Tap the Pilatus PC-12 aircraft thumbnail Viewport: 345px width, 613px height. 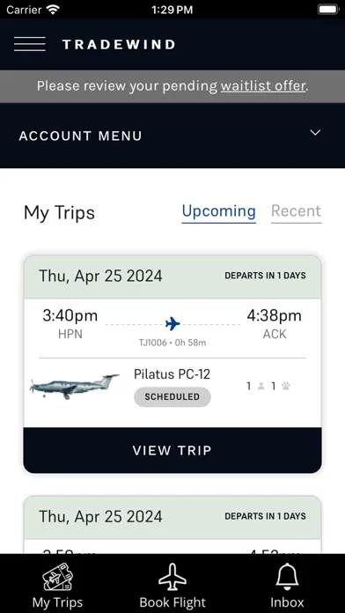click(x=74, y=387)
